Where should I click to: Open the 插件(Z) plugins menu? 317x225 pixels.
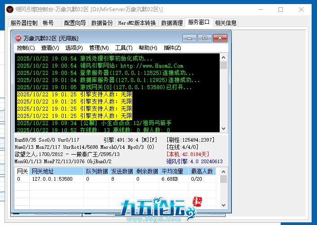[x=172, y=48]
